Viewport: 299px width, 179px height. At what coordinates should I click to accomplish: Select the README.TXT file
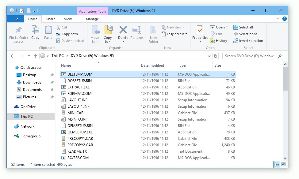point(148,151)
